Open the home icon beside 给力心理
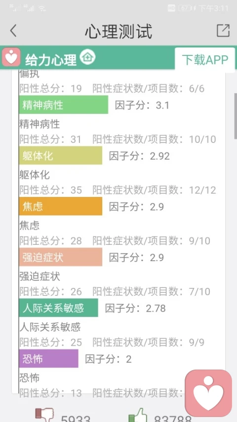The width and height of the screenshot is (237, 422). tap(87, 57)
